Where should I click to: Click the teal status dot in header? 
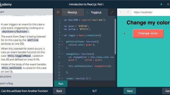coord(161,4)
